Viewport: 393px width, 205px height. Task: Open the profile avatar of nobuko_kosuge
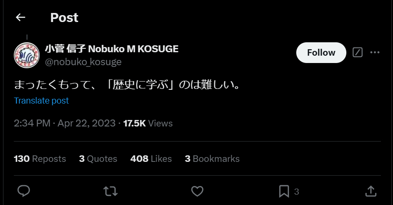pos(27,55)
